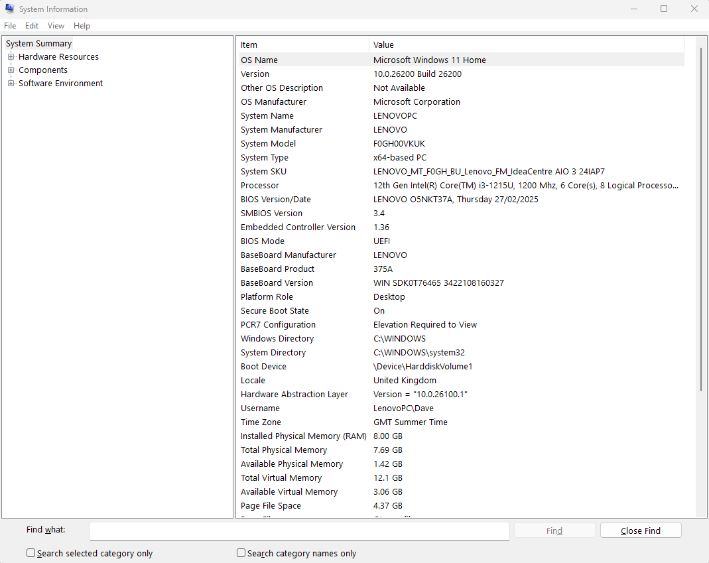Expand the Components node
The image size is (709, 563).
pos(11,70)
